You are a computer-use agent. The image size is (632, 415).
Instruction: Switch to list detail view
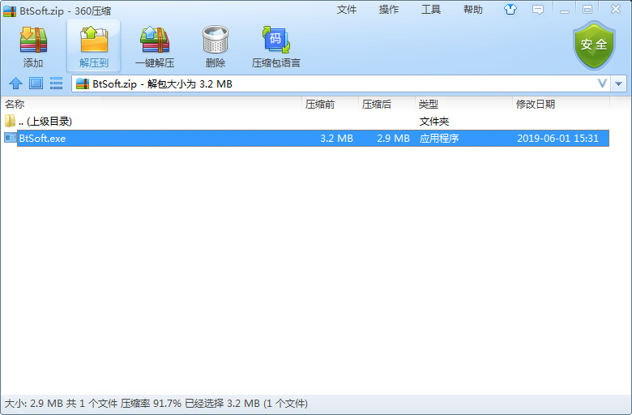point(56,83)
